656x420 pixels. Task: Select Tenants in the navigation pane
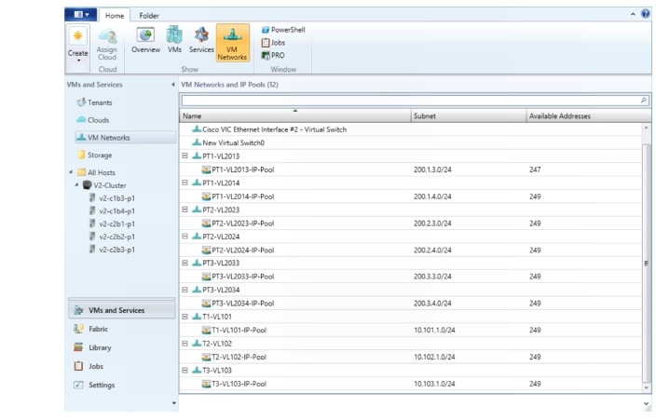pyautogui.click(x=100, y=102)
